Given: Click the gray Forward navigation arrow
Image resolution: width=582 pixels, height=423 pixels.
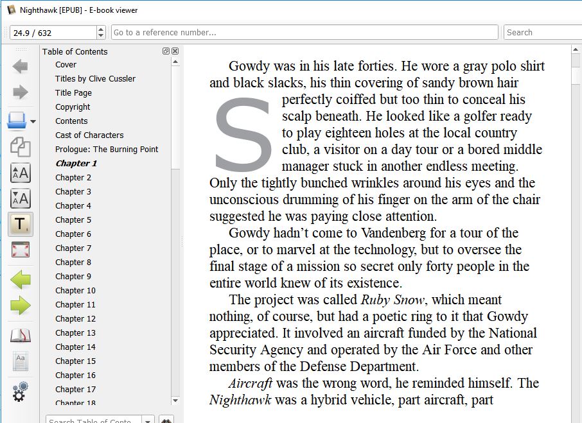Looking at the screenshot, I should 20,92.
